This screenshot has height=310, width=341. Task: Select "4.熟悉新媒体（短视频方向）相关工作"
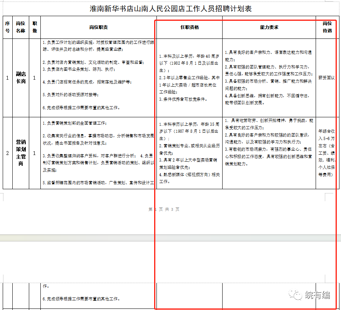click(190, 178)
